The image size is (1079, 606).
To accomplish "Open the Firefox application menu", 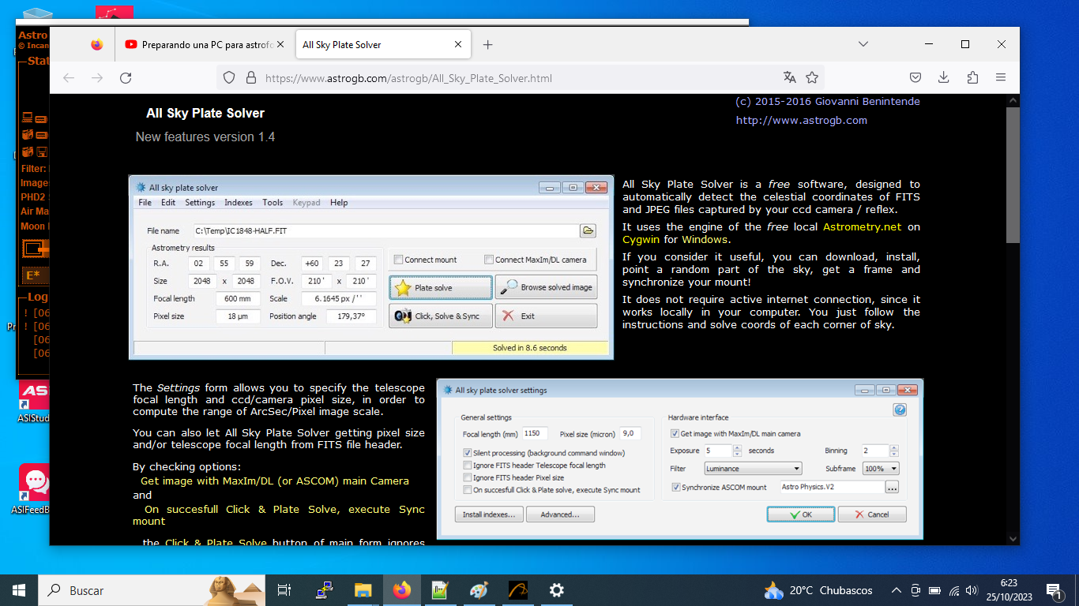I will click(x=1001, y=77).
